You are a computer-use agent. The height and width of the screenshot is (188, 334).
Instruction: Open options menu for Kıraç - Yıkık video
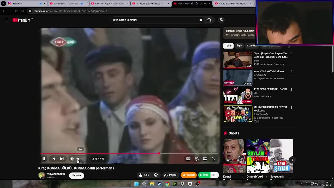(292, 72)
